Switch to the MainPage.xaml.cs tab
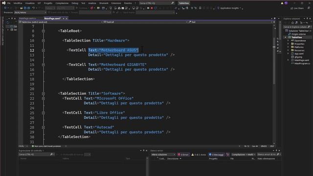 pyautogui.click(x=27, y=19)
